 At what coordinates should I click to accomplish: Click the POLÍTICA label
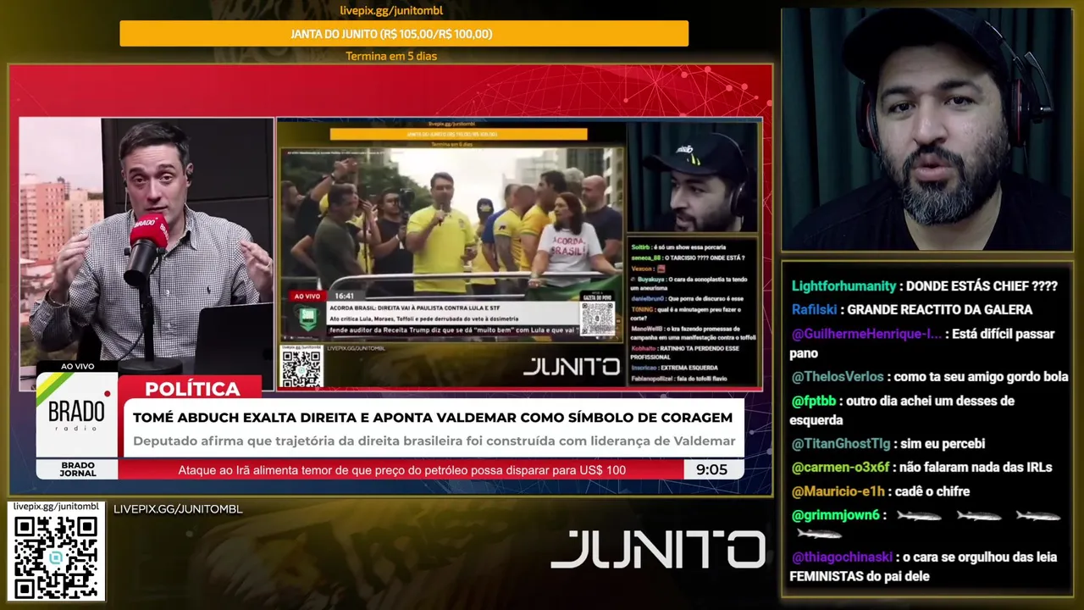(192, 389)
